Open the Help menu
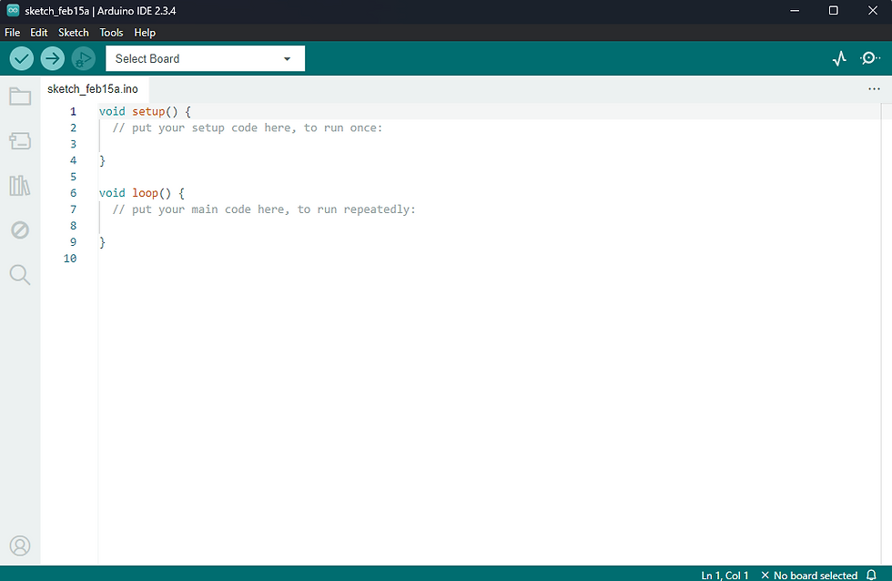 145,33
